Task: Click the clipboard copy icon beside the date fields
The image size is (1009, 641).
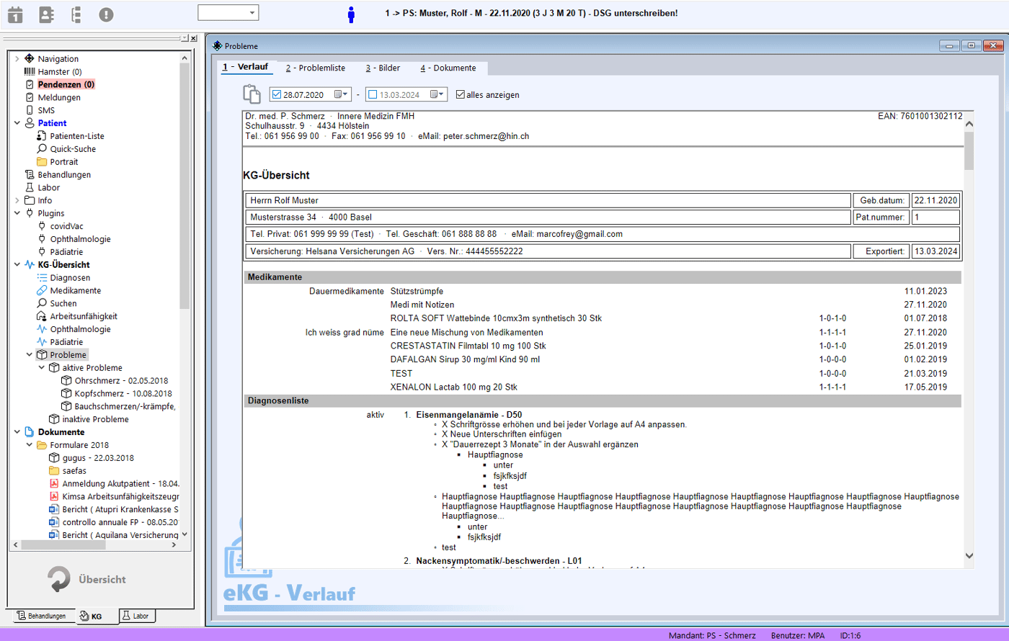Action: (x=252, y=94)
